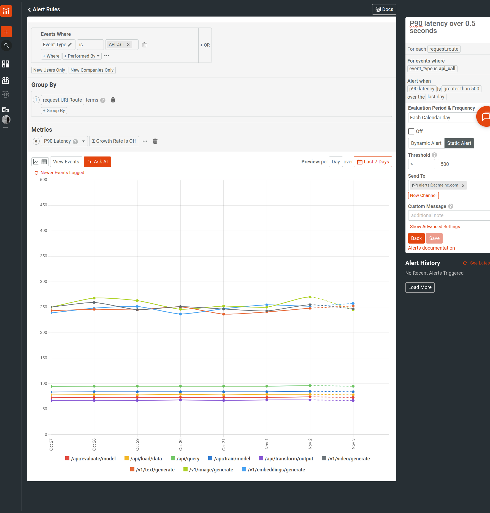Screen dimensions: 490x513
Task: Click the green /api/query legend swatch
Action: pyautogui.click(x=173, y=458)
